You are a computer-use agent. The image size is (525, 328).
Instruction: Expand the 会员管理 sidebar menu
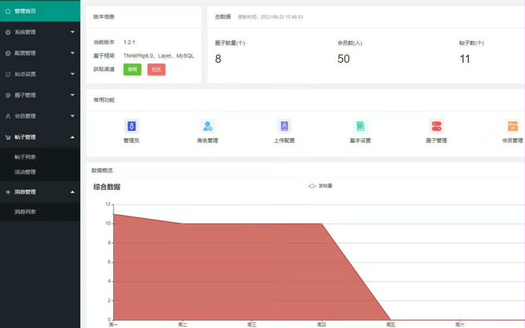coord(40,116)
